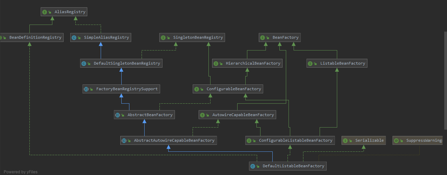Viewport: 447px width, 175px height.
Task: Click the abstract class icon of AbstractAutowireCapableBeanFactory
Action: coord(124,140)
